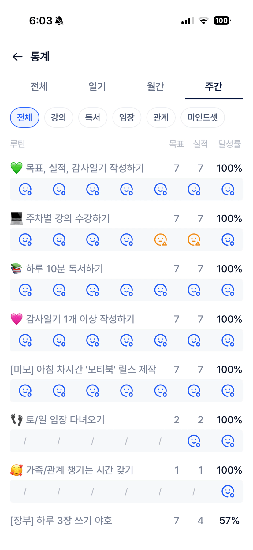Choose the 관계 filter chip
The height and width of the screenshot is (550, 253).
(x=161, y=117)
